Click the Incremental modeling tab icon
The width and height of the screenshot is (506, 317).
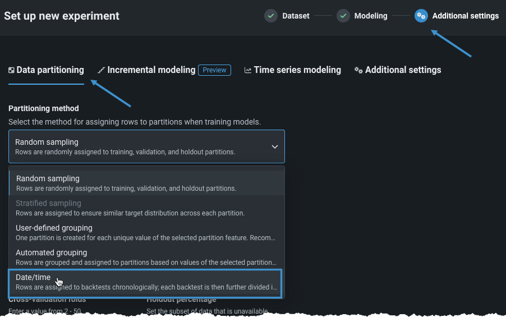pos(101,71)
